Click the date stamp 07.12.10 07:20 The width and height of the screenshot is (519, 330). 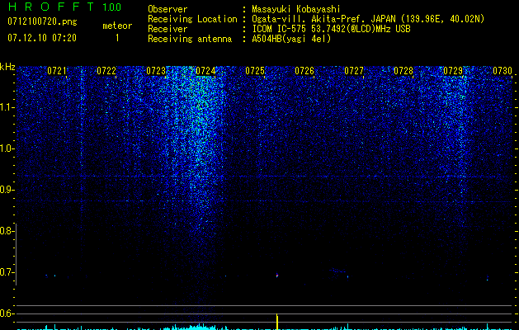(42, 38)
